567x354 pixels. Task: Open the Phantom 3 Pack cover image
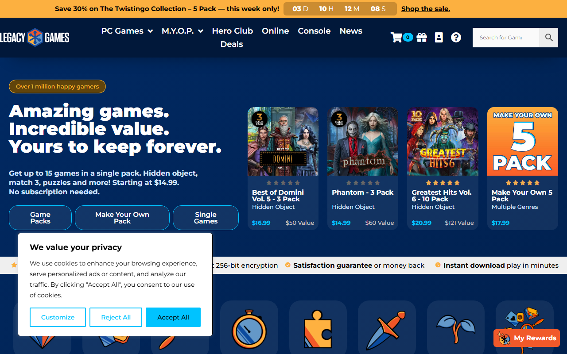pos(363,142)
